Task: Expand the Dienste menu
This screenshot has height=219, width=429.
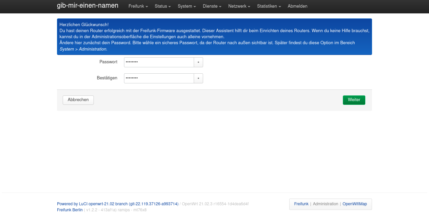Action: coord(212,6)
